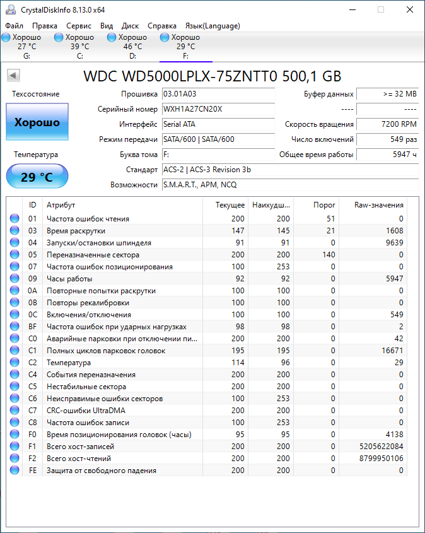
Task: Click raw value 5205622084 for host writes
Action: click(x=381, y=447)
